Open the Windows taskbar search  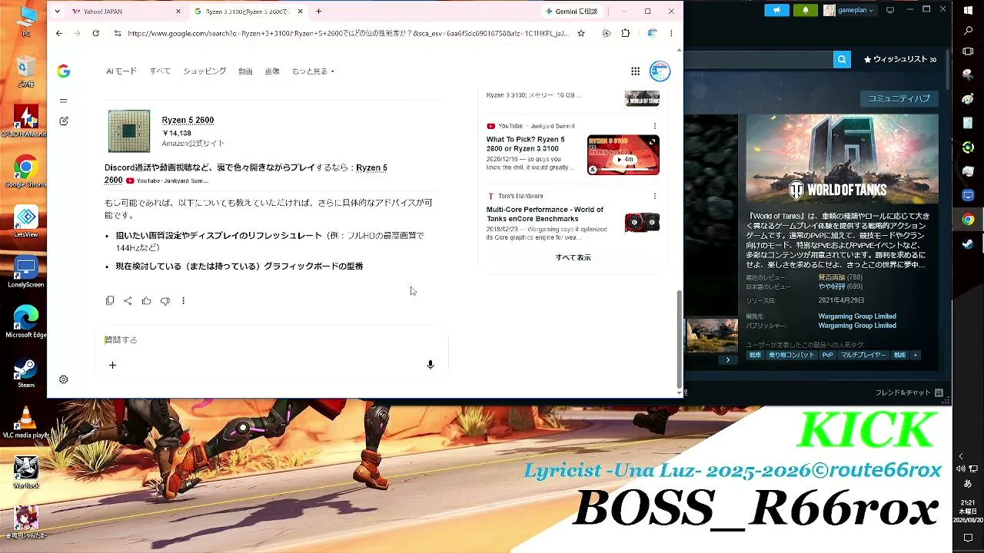[x=968, y=31]
